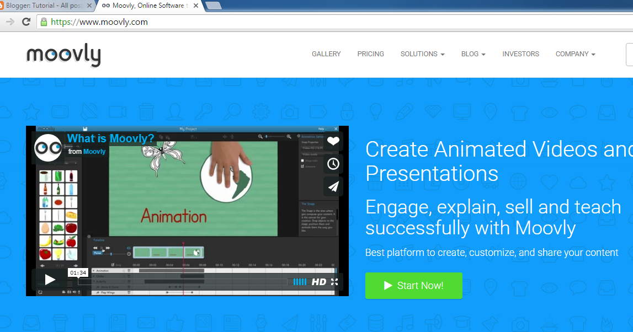Play the What is Moovly video

pyautogui.click(x=50, y=279)
